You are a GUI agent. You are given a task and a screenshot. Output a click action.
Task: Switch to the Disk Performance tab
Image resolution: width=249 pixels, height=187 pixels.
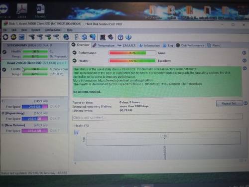(190, 45)
